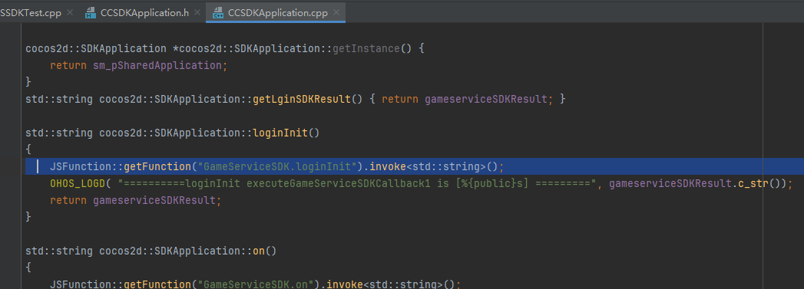The height and width of the screenshot is (289, 804).
Task: Close the SSDKTest.cpp tab
Action: pos(70,13)
